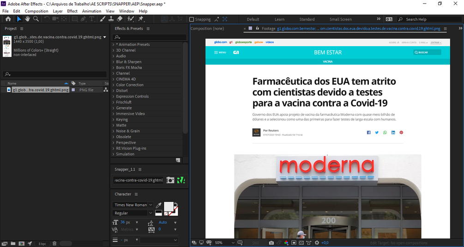464x247 pixels.
Task: Click the green RA logo in Snapper panel
Action: coord(181,180)
